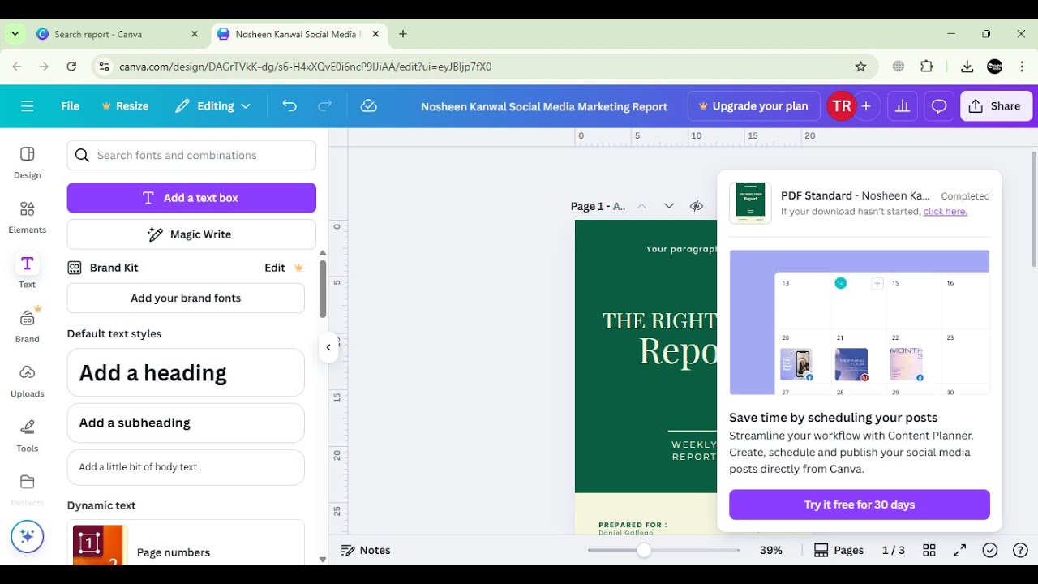Screen dimensions: 1038x584
Task: Click the Upgrade your plan button
Action: pos(753,106)
